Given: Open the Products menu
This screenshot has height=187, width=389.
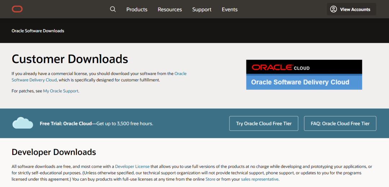Looking at the screenshot, I should pyautogui.click(x=137, y=9).
